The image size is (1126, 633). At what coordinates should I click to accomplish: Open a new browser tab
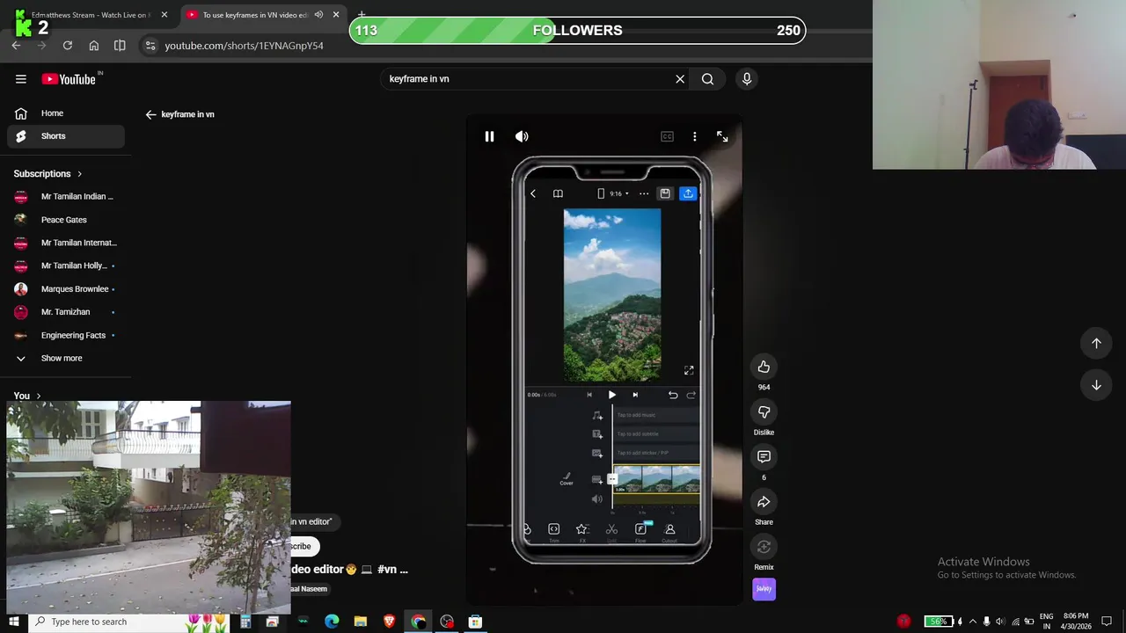pyautogui.click(x=362, y=15)
